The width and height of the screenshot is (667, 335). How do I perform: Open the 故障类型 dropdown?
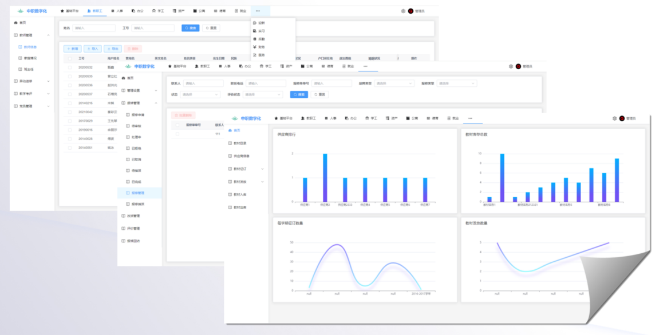click(394, 83)
